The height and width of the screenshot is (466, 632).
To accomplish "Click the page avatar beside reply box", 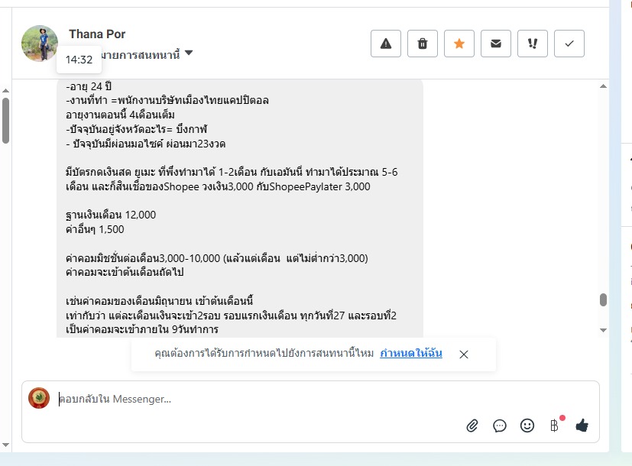I will 39,398.
